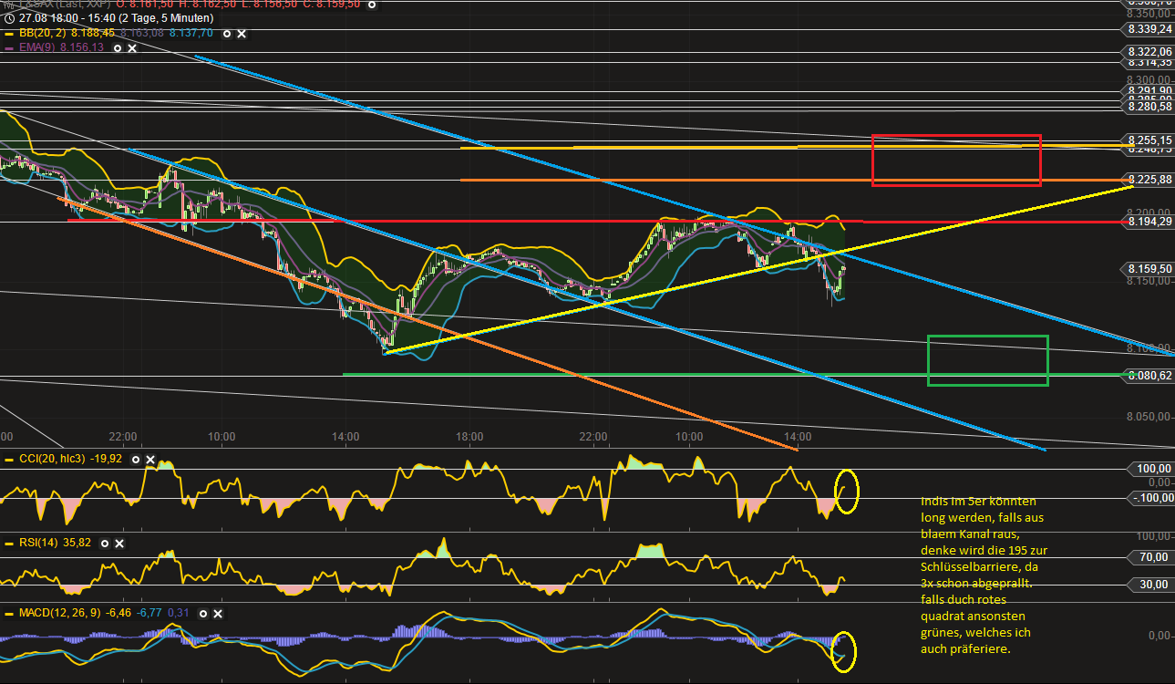Click the purple color swatch before EMA(9)
The width and height of the screenshot is (1175, 684).
7,48
